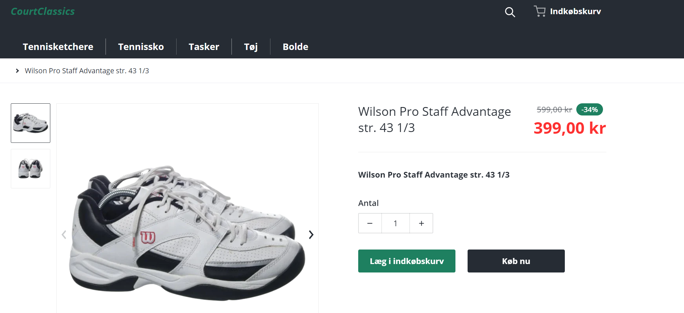Select the Bolde category

tap(295, 47)
